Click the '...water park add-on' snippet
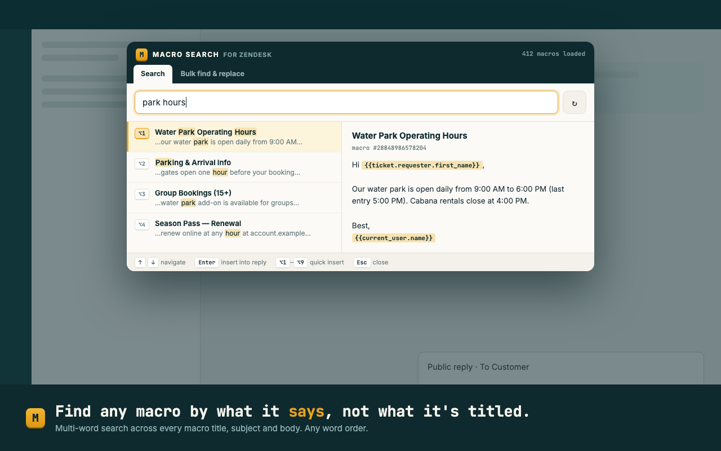The image size is (721, 451). (x=227, y=203)
